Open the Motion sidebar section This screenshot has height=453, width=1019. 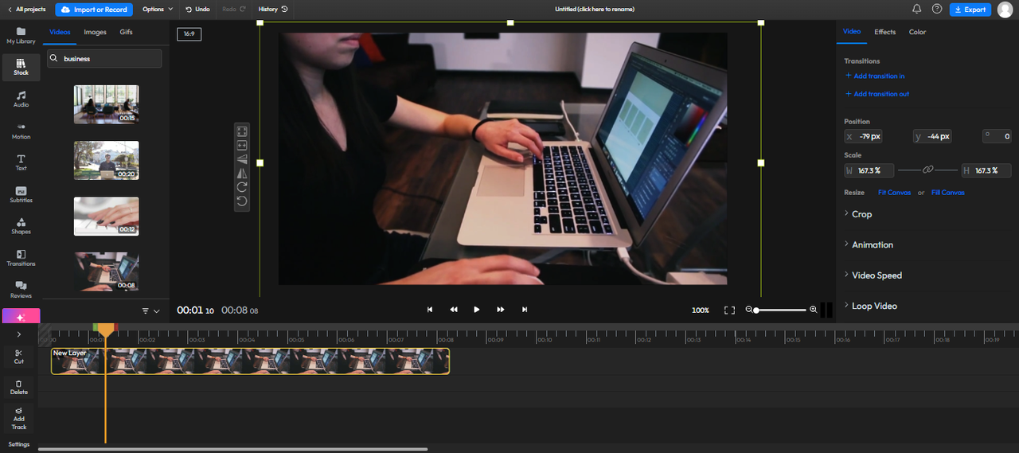(x=21, y=131)
